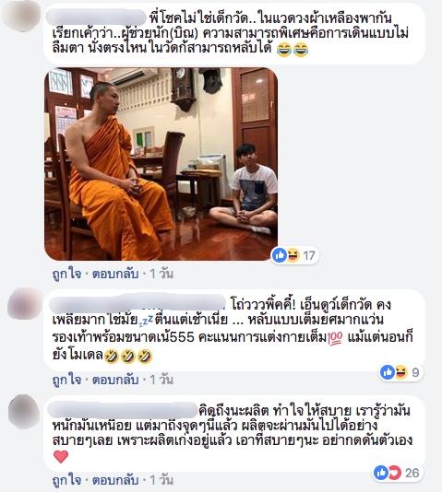442x492 pixels.
Task: Click the third commenter's blurred name
Action: 123,410
